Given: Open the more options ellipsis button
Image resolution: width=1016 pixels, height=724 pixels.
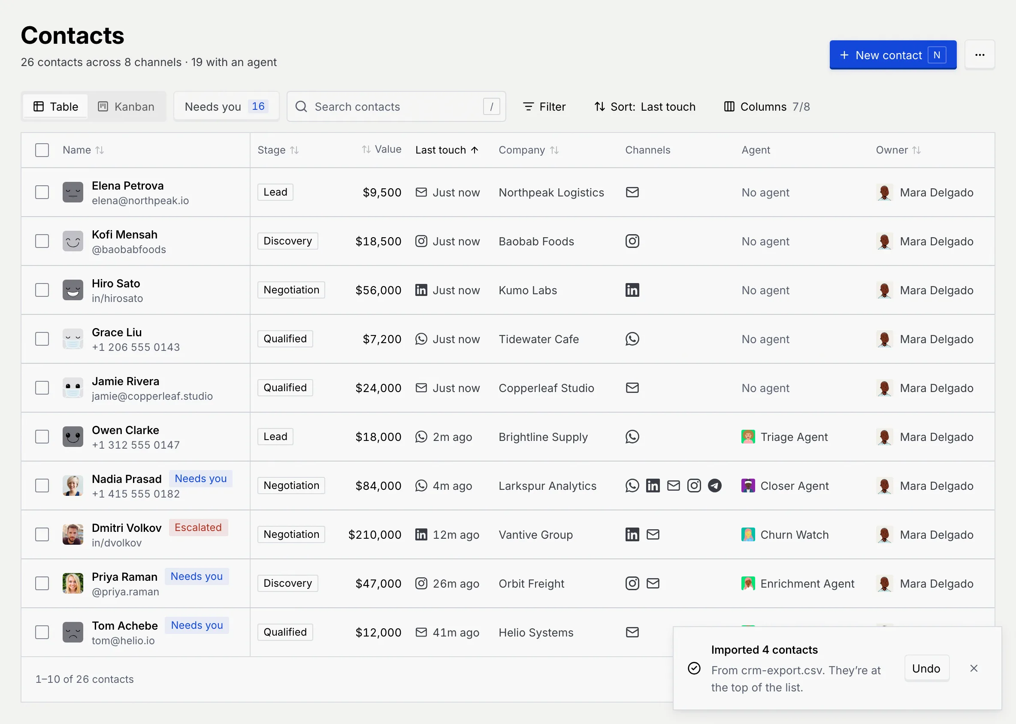Looking at the screenshot, I should tap(980, 55).
